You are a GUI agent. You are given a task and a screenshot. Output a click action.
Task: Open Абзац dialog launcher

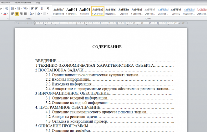pos(49,19)
